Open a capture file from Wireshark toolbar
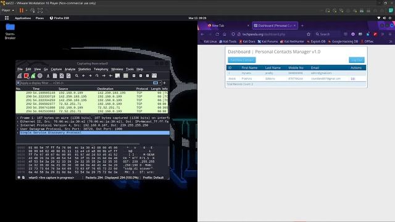Image resolution: width=395 pixels, height=222 pixels. [x=48, y=76]
